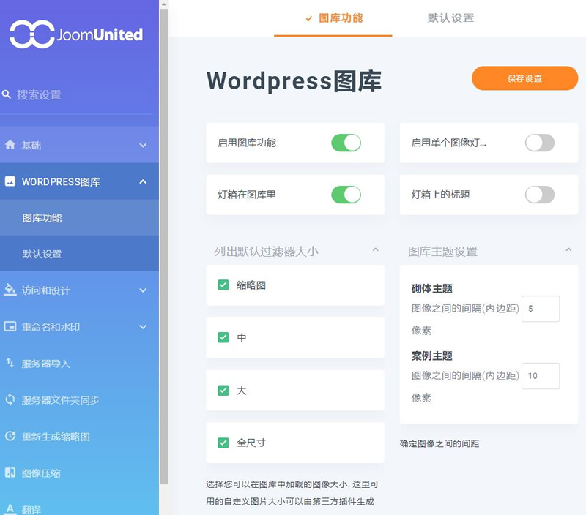Uncheck the 缩略图 size option
The image size is (586, 515).
[223, 285]
